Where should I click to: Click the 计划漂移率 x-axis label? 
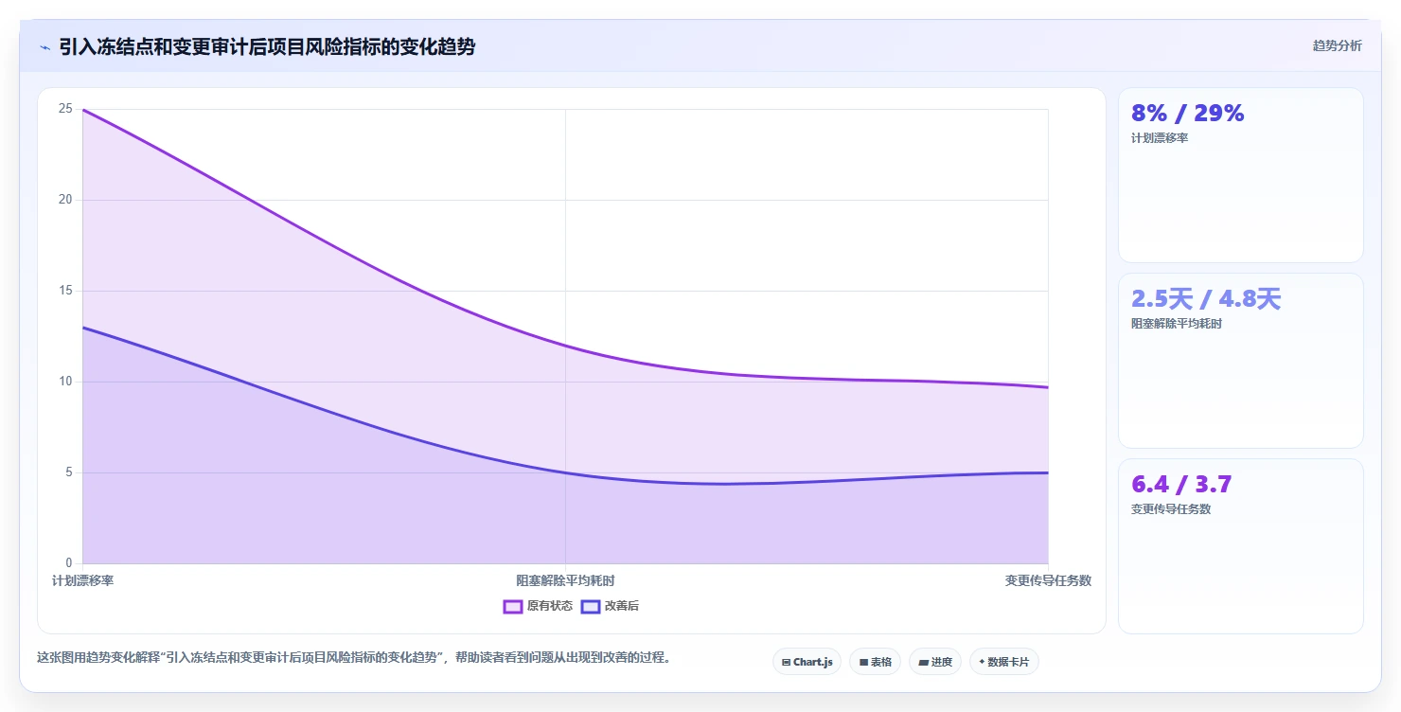coord(82,580)
